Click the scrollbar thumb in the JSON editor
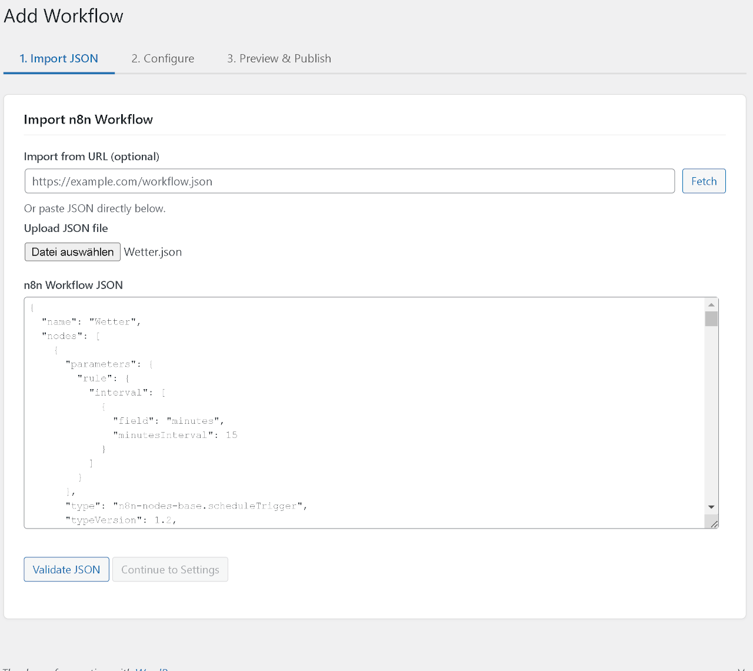 711,318
